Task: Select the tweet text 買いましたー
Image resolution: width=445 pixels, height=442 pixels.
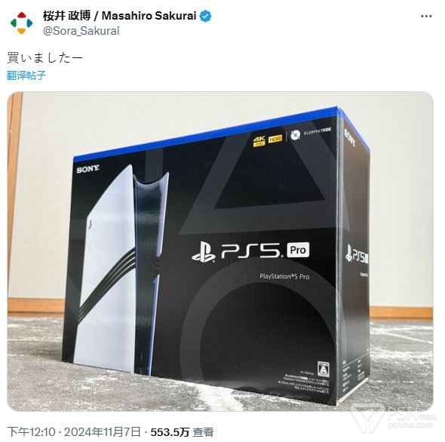Action: point(44,58)
